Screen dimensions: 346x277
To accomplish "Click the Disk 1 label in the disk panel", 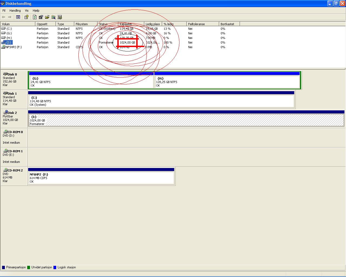I will (12, 94).
